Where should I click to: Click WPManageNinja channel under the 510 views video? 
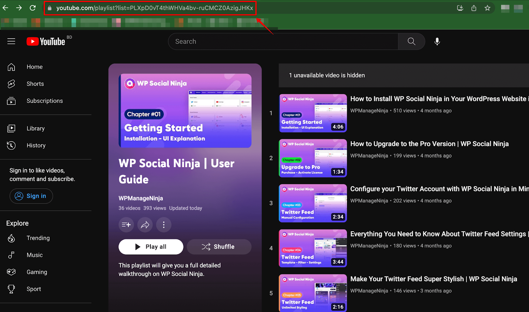pyautogui.click(x=369, y=111)
